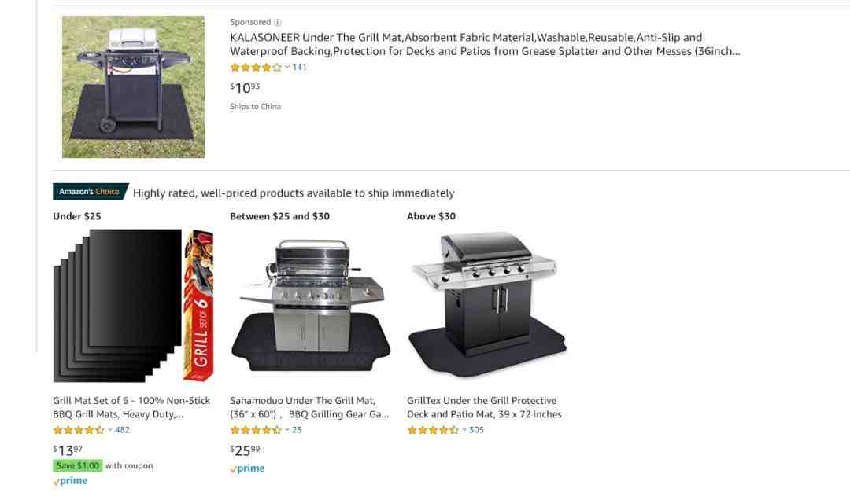Click the GrillTex star rating icons
The image size is (850, 496).
pyautogui.click(x=432, y=430)
